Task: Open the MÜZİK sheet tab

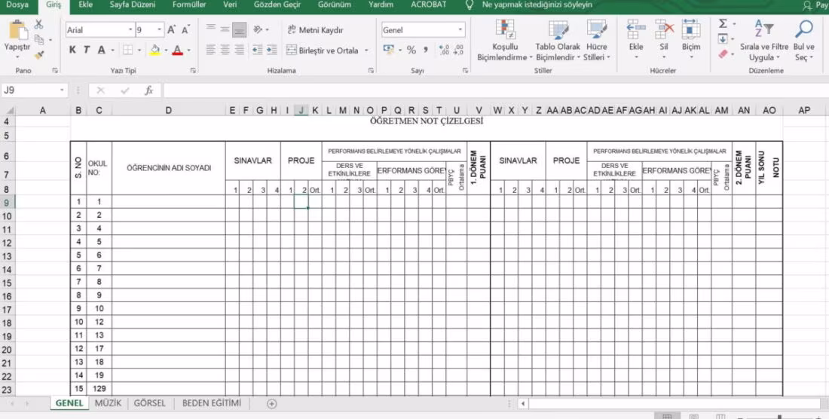Action: click(x=108, y=403)
